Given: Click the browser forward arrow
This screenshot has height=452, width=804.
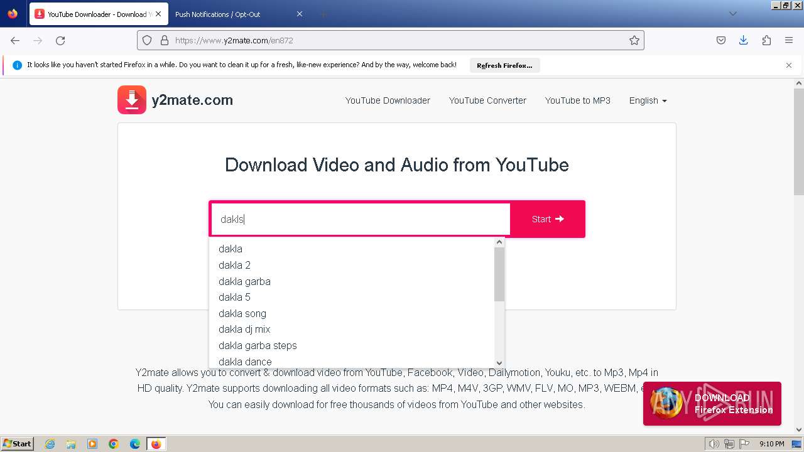Looking at the screenshot, I should click(x=38, y=40).
